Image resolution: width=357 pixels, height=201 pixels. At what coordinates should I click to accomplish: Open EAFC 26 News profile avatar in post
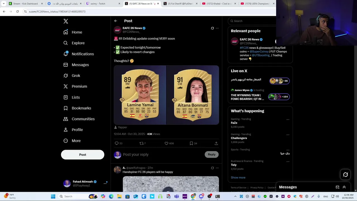(x=117, y=30)
